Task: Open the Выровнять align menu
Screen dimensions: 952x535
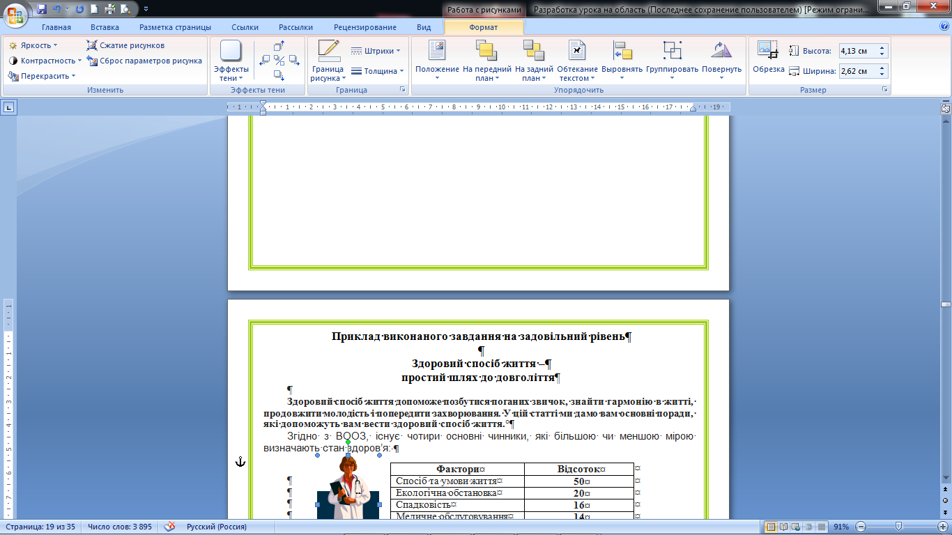Action: click(622, 61)
